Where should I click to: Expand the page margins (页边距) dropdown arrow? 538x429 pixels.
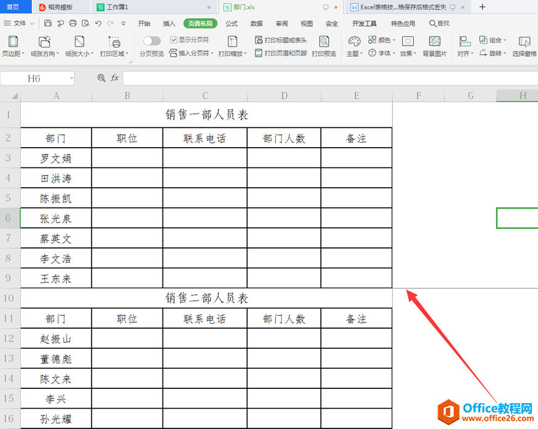click(23, 54)
